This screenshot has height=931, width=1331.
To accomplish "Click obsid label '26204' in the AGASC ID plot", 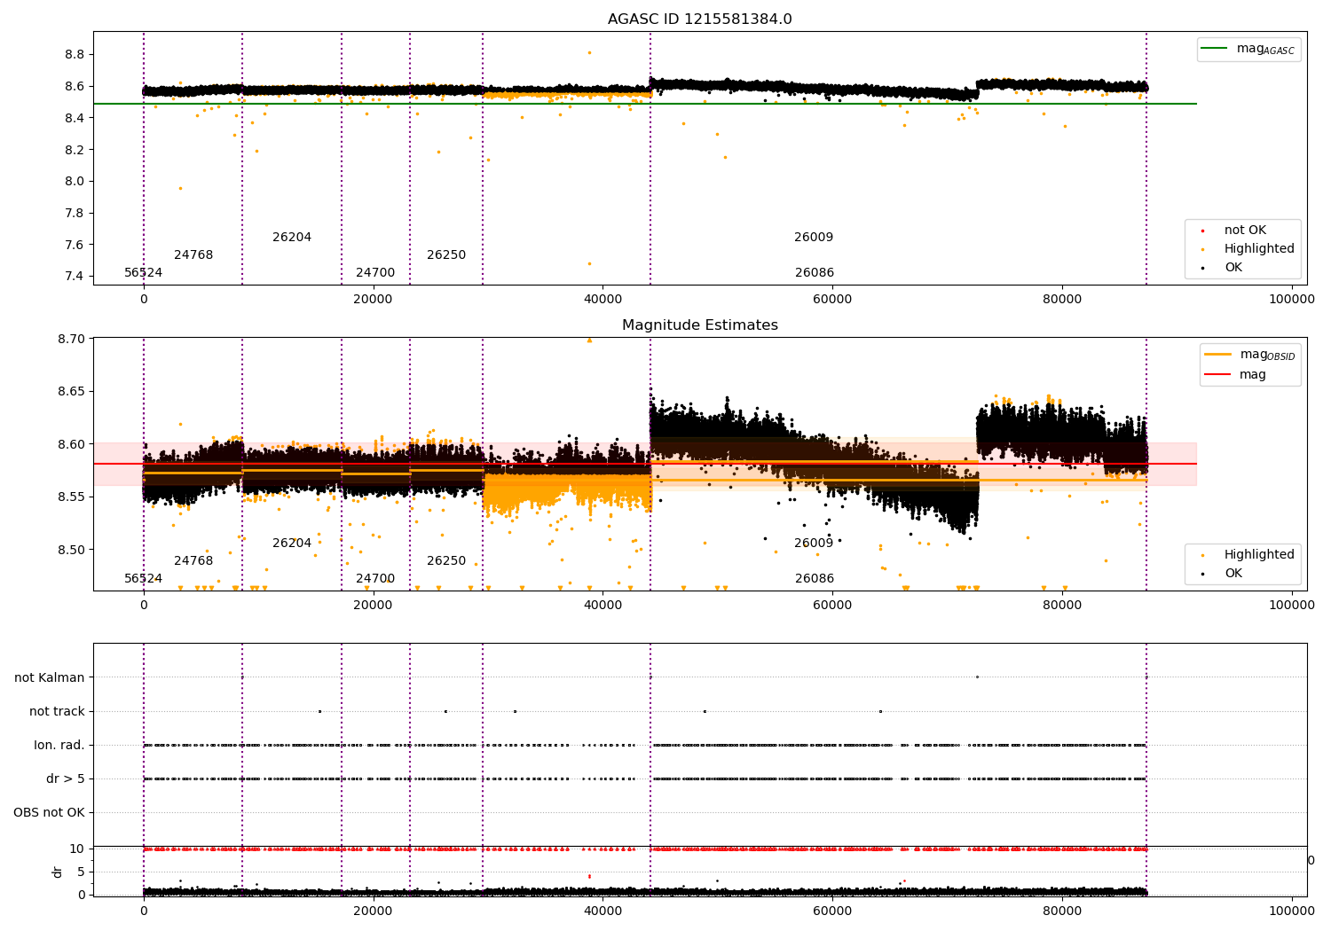I will [x=292, y=238].
